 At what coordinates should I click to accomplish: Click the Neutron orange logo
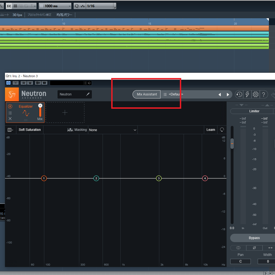click(12, 94)
